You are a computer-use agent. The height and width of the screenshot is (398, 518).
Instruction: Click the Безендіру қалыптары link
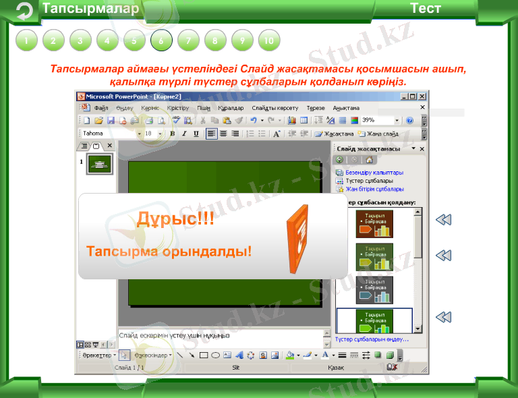pos(374,173)
